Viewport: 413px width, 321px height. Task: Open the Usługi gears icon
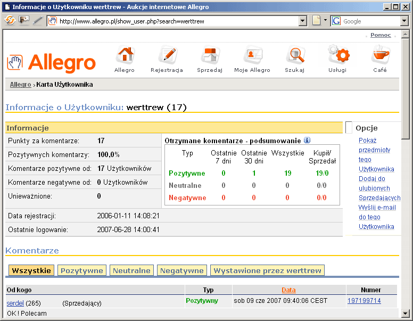(x=338, y=54)
